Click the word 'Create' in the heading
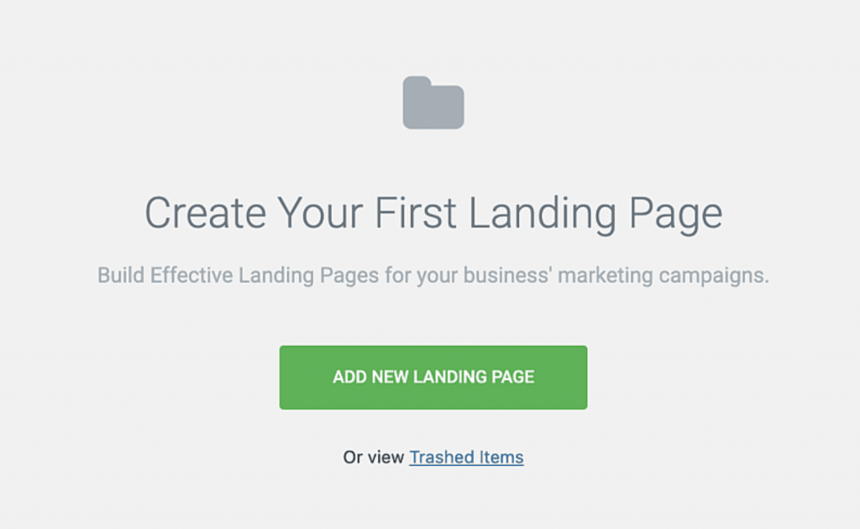The width and height of the screenshot is (860, 529). tap(205, 212)
